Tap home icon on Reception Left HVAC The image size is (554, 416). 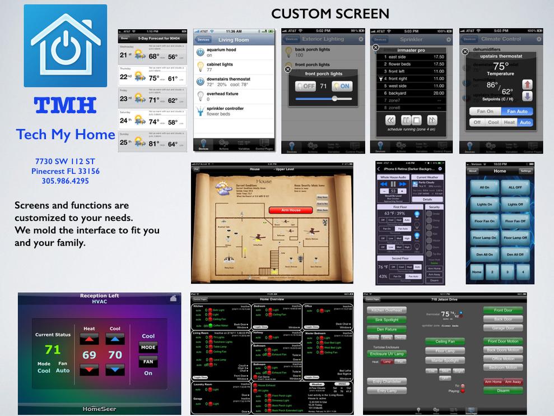click(173, 298)
